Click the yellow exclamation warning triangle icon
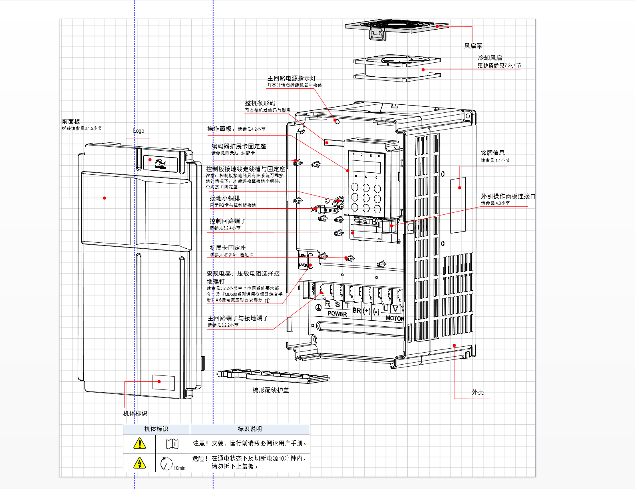This screenshot has height=489, width=635. [x=139, y=443]
